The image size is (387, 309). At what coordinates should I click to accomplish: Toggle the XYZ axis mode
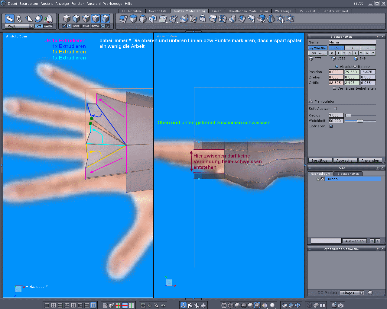pyautogui.click(x=39, y=26)
